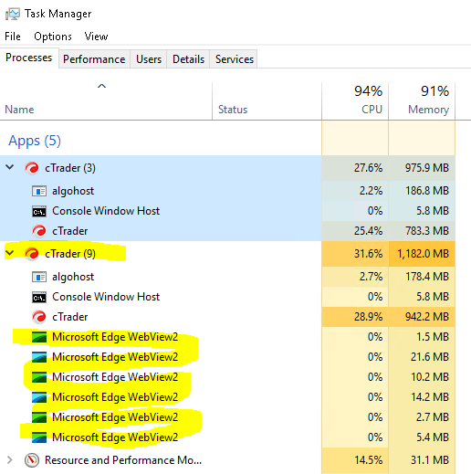Select algohost under cTrader (9)
The height and width of the screenshot is (474, 471).
pyautogui.click(x=73, y=277)
